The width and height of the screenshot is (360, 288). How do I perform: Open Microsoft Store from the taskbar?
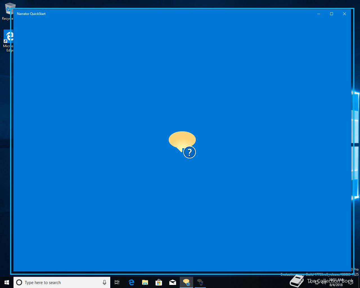[x=159, y=282]
